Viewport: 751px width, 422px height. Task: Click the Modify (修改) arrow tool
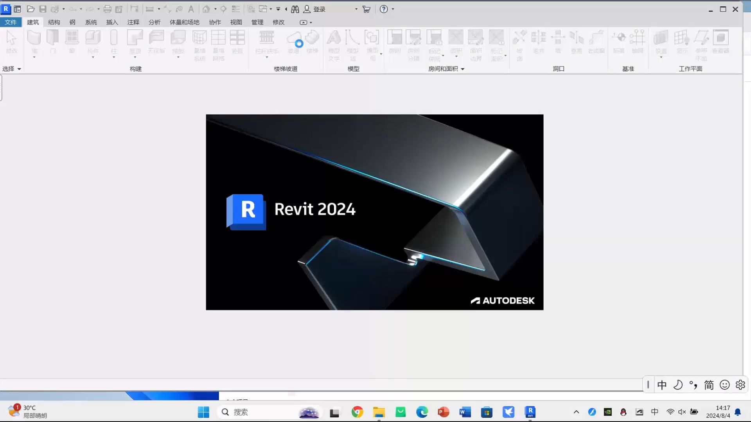pos(12,42)
